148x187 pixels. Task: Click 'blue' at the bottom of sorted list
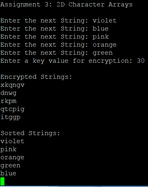[8, 173]
